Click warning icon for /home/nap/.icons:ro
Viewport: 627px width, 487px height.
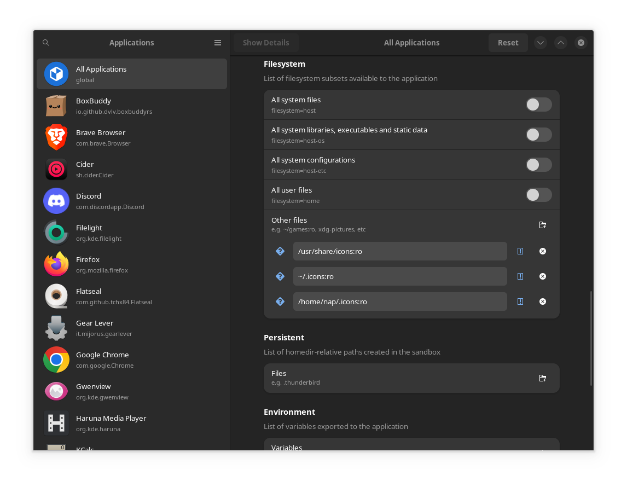tap(520, 302)
